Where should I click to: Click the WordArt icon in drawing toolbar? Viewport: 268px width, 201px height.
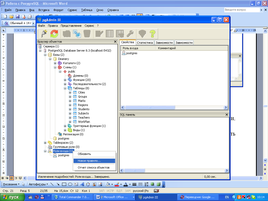point(82,184)
